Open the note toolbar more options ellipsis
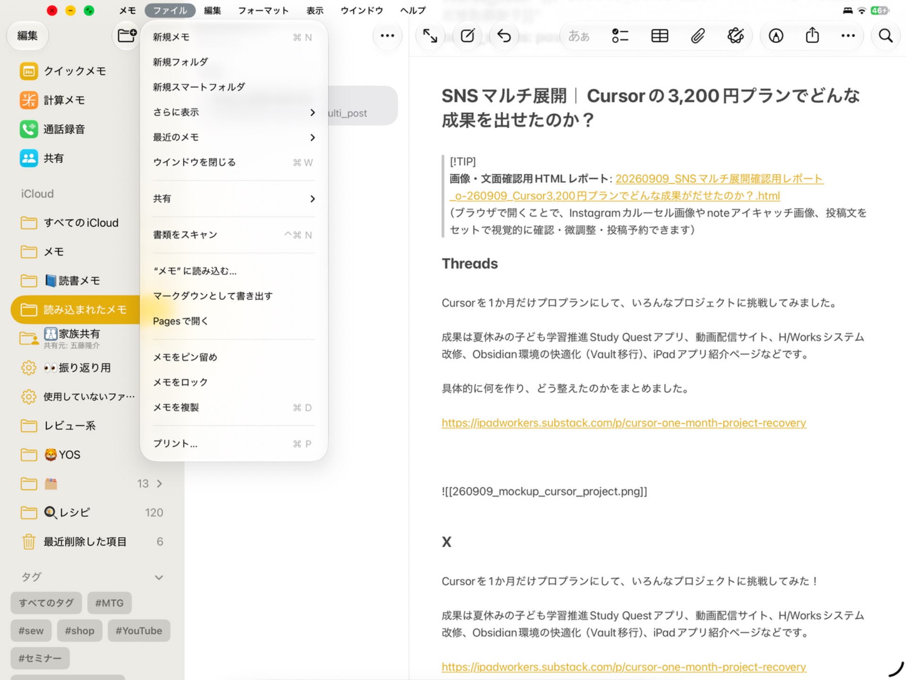Screen dimensions: 907x680 tap(848, 36)
